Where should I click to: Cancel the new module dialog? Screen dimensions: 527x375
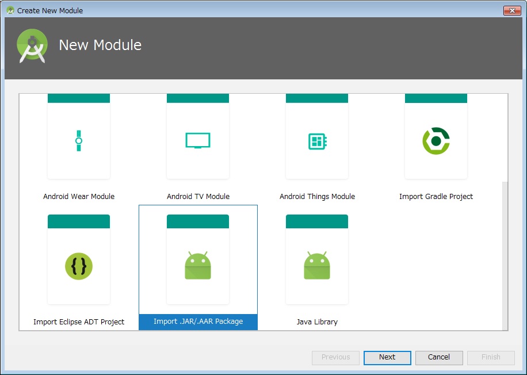pyautogui.click(x=439, y=357)
